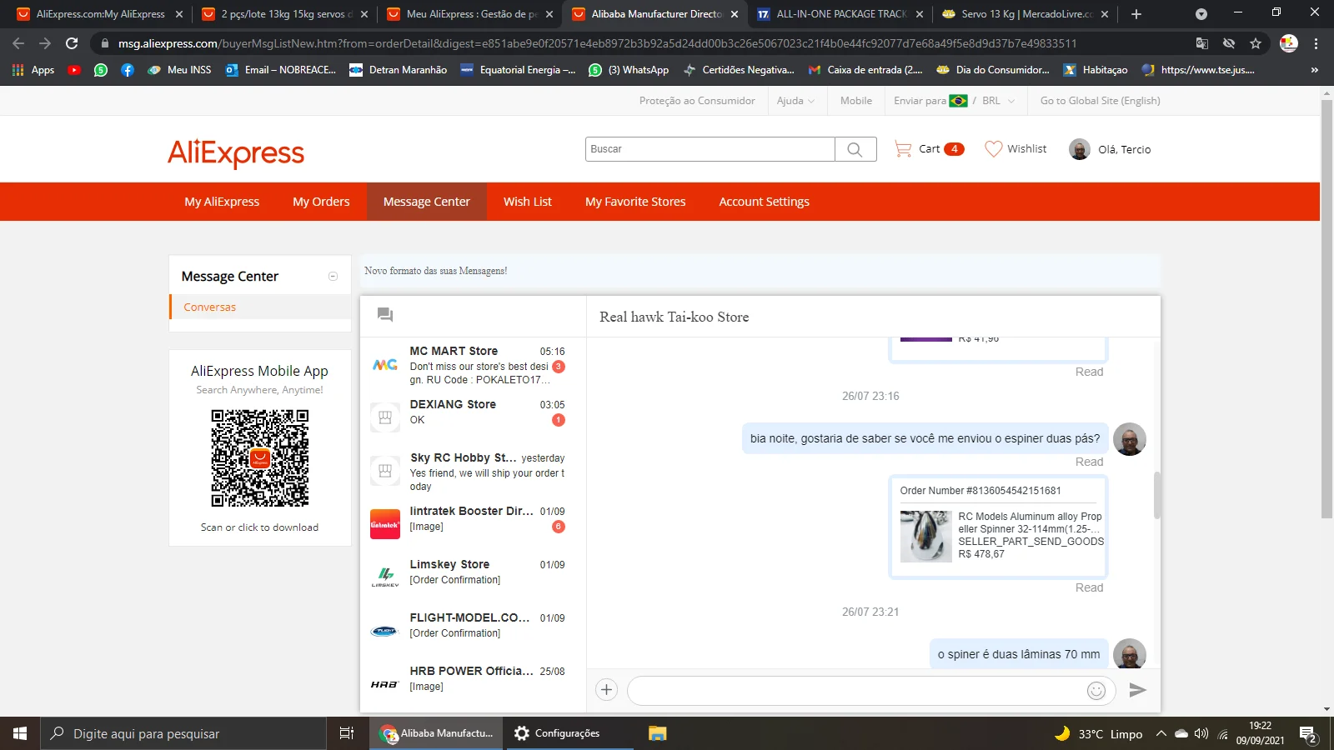Open the Detran Maranhão bookmark
This screenshot has height=750, width=1334.
point(399,70)
